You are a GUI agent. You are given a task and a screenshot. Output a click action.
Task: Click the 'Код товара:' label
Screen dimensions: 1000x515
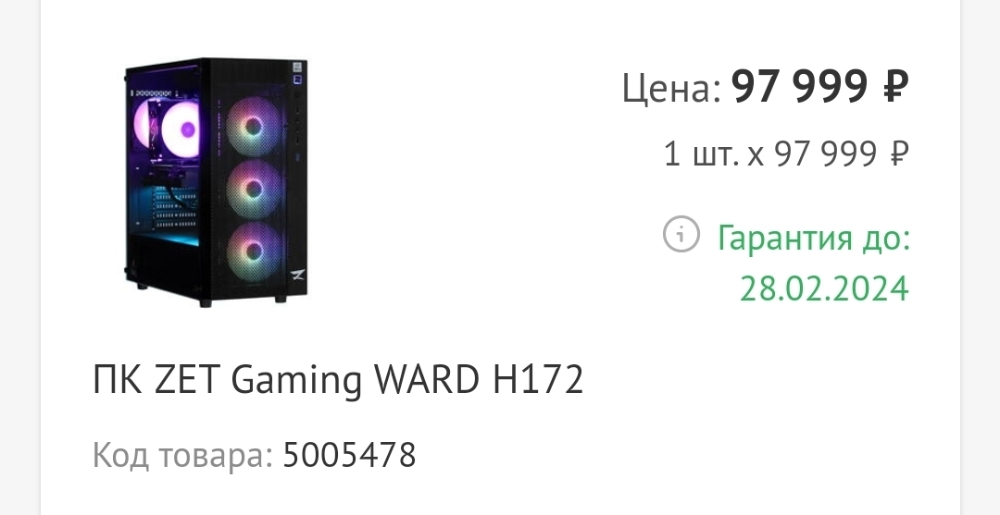click(x=182, y=456)
